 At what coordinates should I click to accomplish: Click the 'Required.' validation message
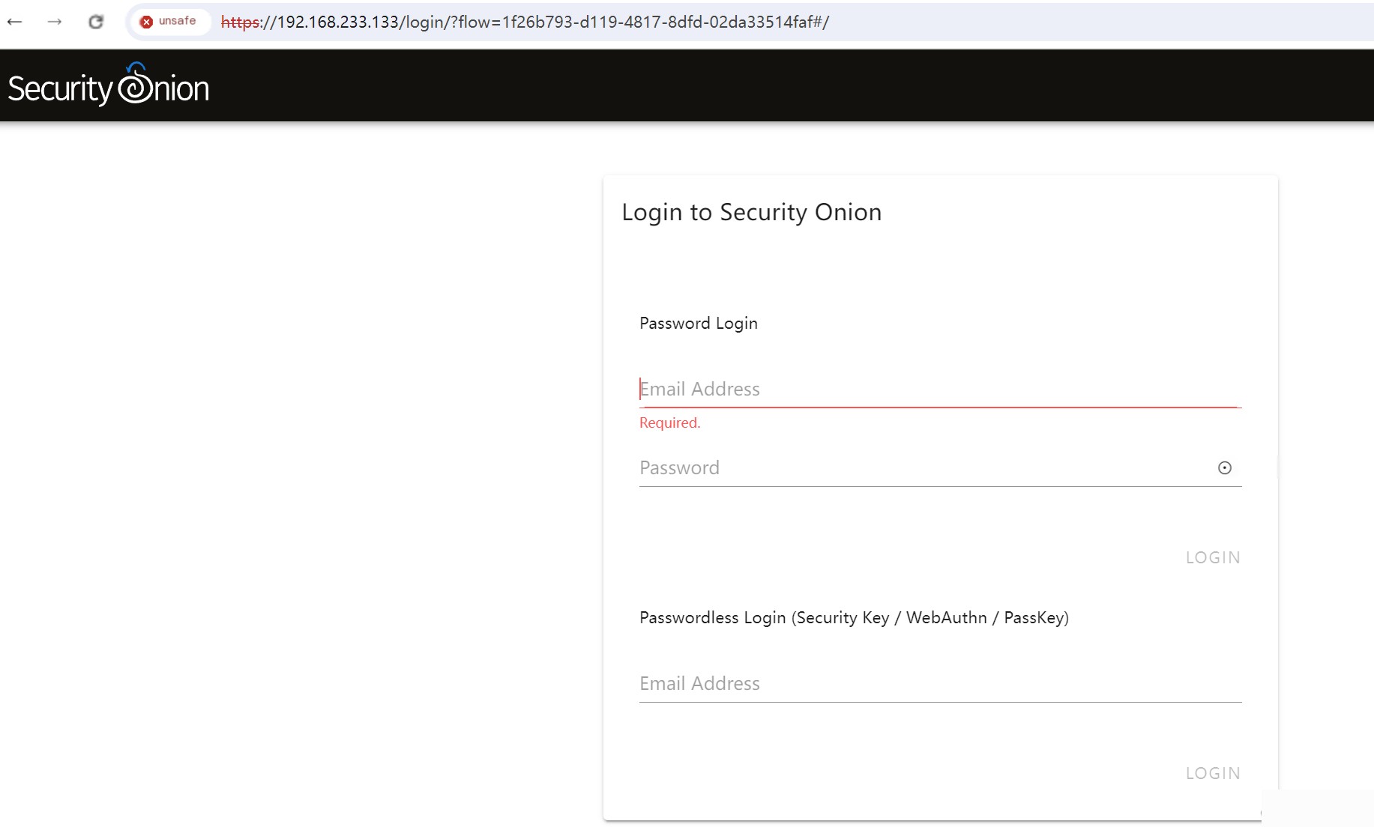[669, 423]
